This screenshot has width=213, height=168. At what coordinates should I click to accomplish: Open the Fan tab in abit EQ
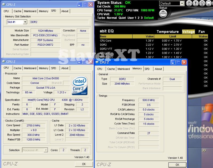[x=202, y=32]
